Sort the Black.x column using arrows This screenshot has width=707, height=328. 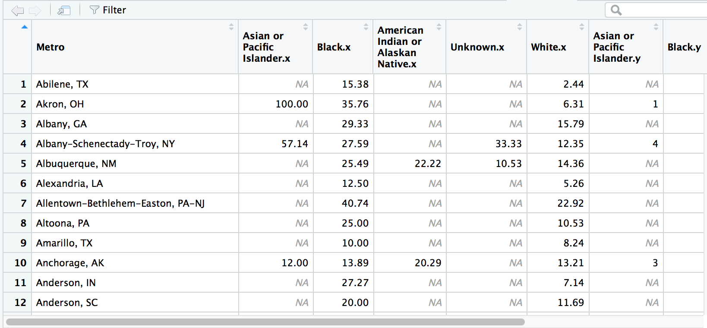coord(366,27)
